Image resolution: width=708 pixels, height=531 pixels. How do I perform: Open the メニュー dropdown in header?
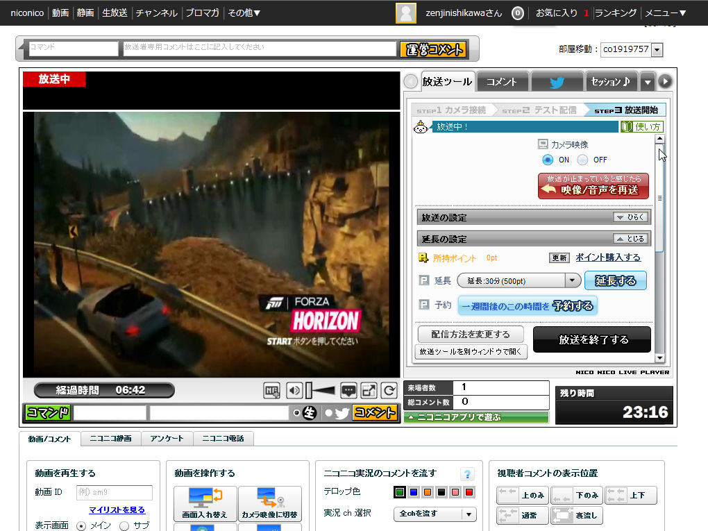coord(666,13)
